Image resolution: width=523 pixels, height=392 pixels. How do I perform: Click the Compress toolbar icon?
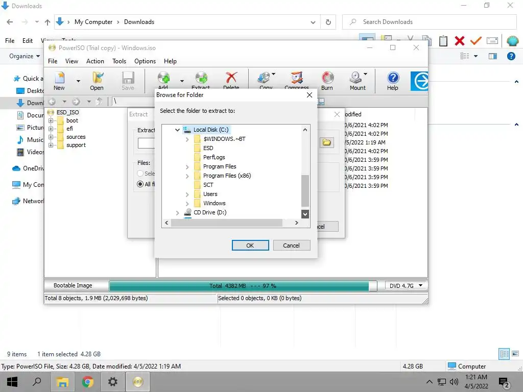click(x=297, y=78)
